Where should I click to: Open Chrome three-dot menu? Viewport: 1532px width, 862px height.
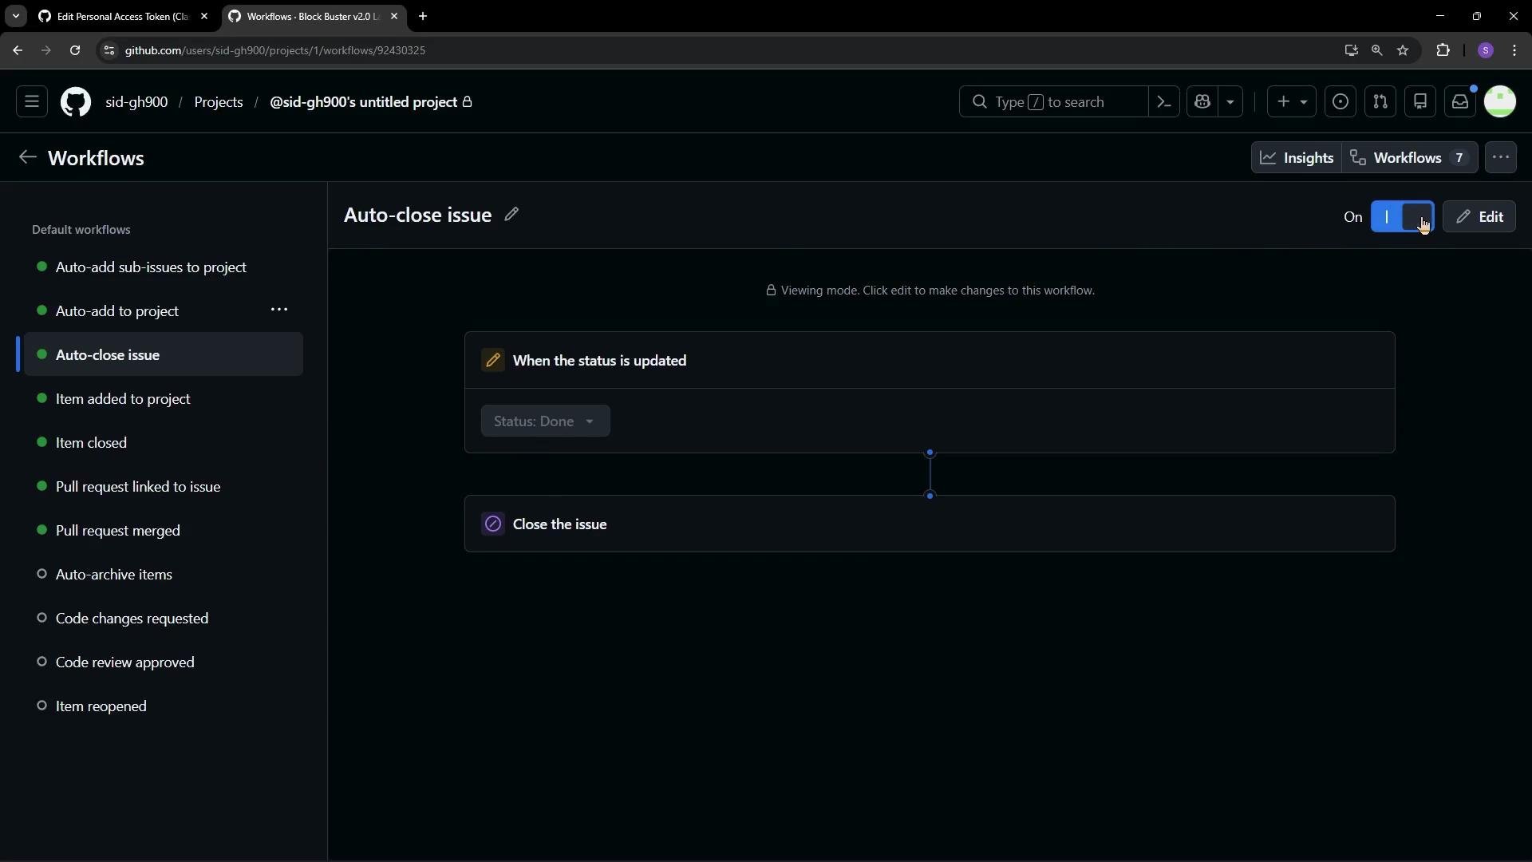(x=1515, y=50)
